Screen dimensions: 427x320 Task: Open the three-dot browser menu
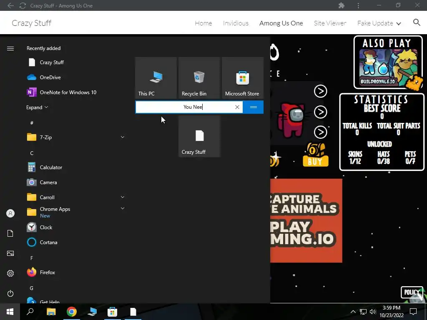coord(358,5)
